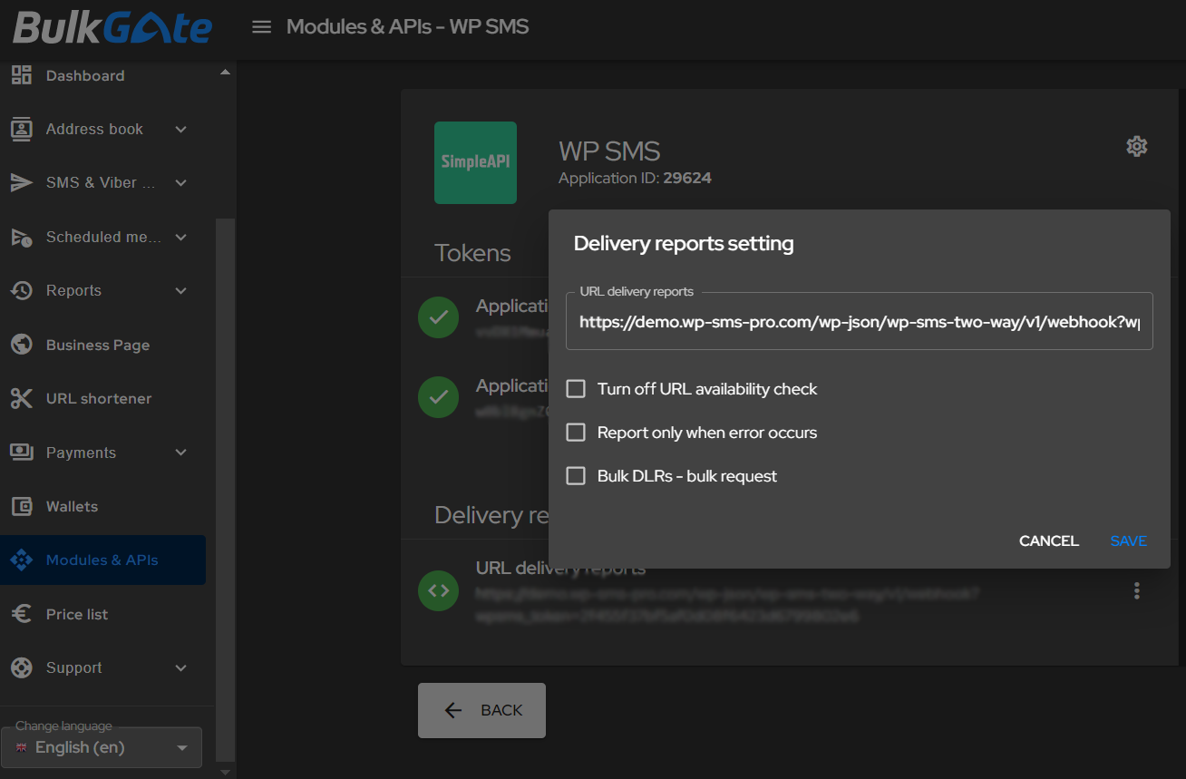Click the URL shortener scissors icon
The image size is (1186, 779).
[21, 398]
